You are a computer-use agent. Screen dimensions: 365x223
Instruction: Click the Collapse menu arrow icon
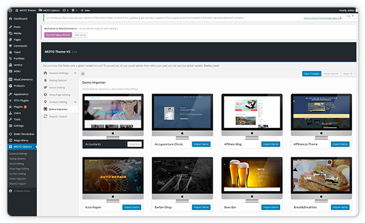tap(10, 190)
